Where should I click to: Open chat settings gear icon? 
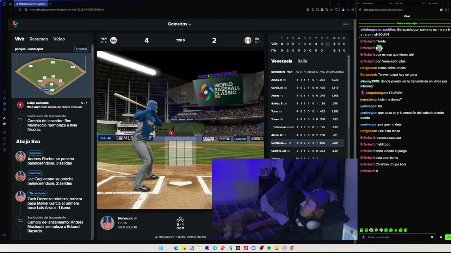coord(441,237)
